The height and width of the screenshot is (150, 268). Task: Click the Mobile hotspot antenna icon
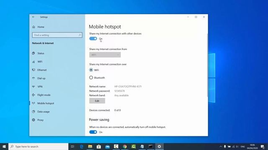tap(33, 103)
